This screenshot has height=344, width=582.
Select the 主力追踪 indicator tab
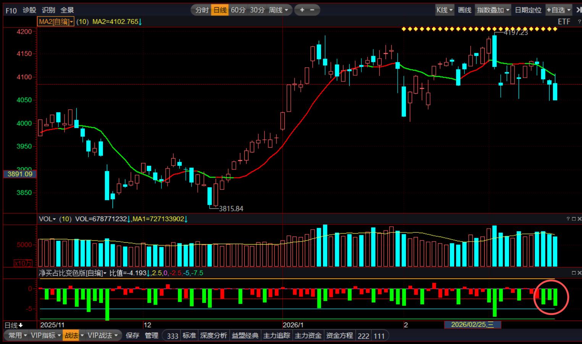pos(277,336)
